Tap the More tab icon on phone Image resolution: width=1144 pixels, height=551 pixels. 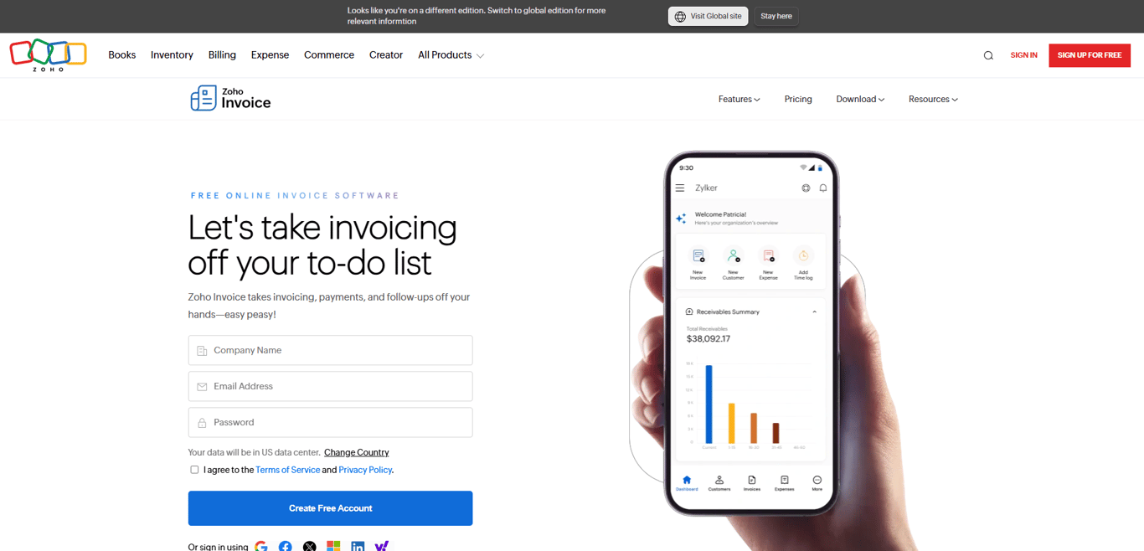point(817,480)
